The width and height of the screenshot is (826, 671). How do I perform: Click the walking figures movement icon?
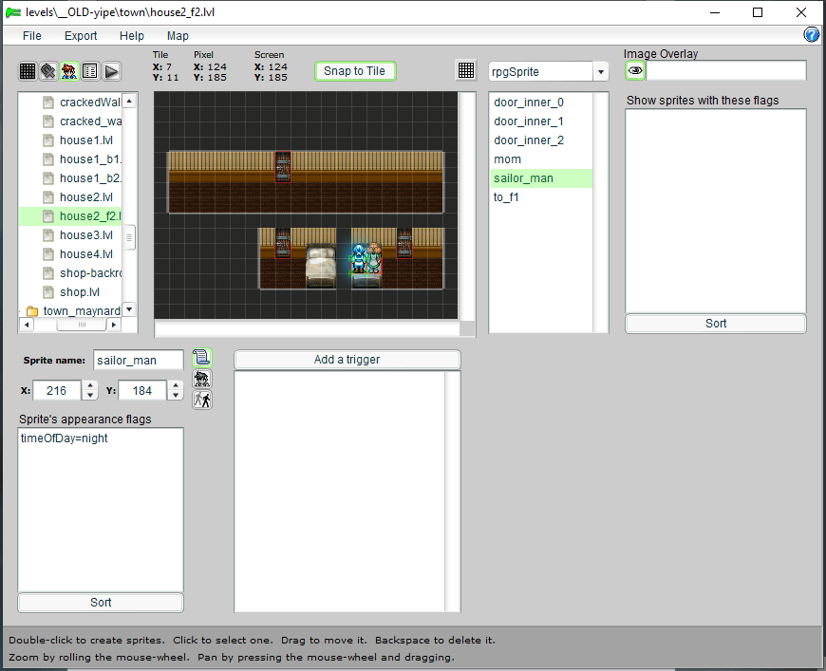pos(201,400)
